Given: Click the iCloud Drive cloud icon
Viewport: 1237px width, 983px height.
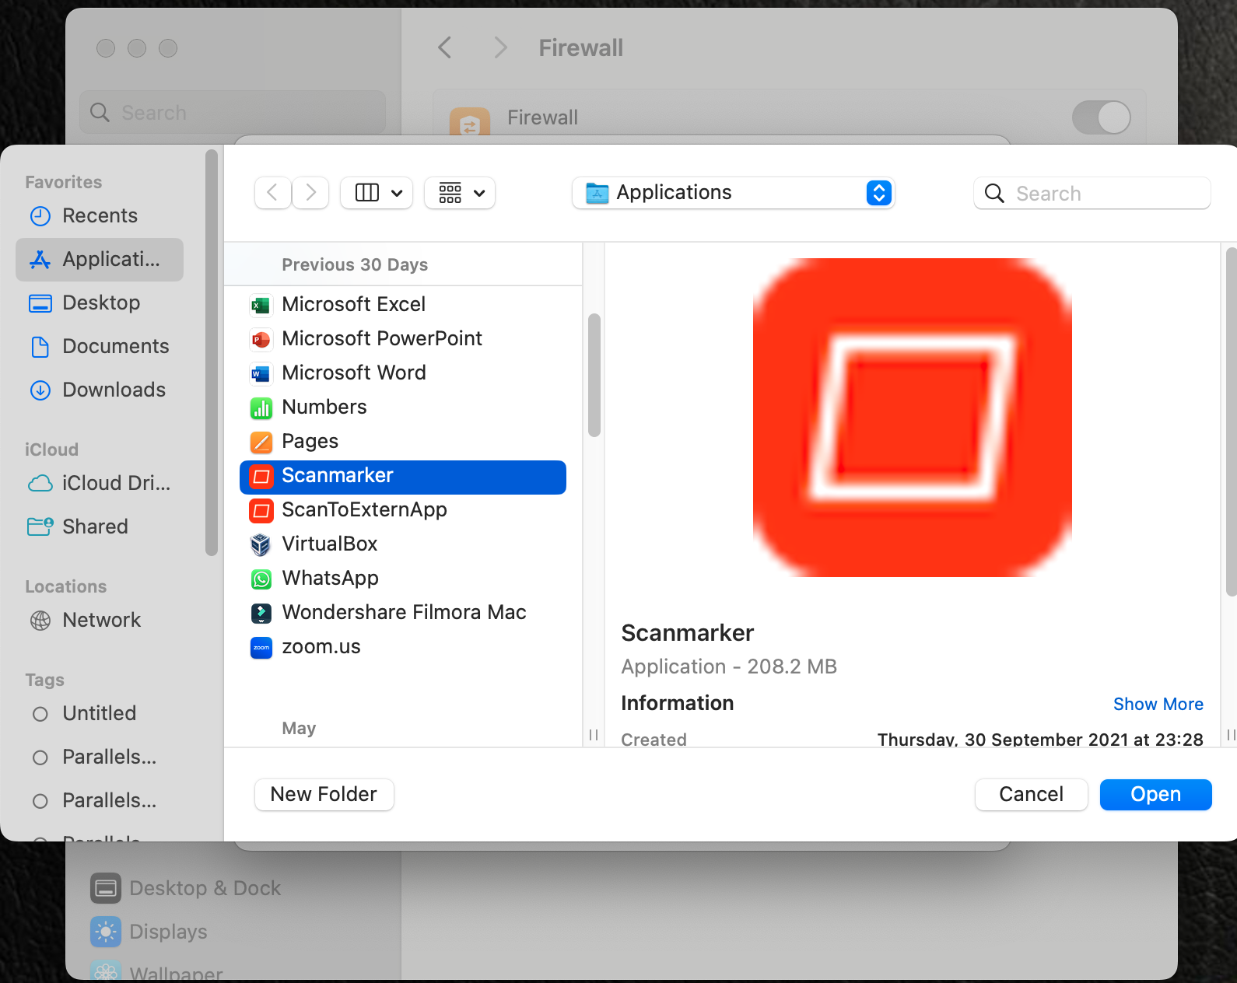Looking at the screenshot, I should 40,484.
